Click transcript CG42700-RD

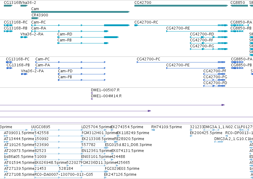(209, 37)
